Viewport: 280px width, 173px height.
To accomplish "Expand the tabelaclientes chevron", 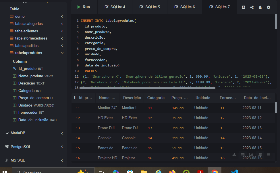I will point(62,31).
